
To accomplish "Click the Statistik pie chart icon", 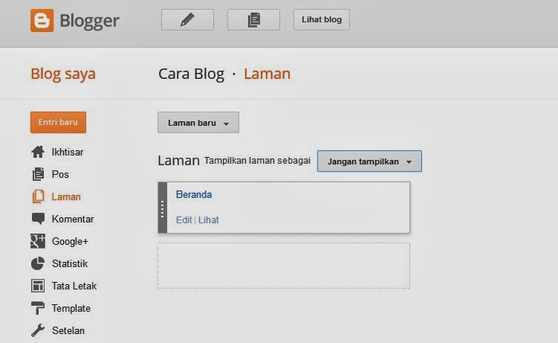I will [38, 263].
